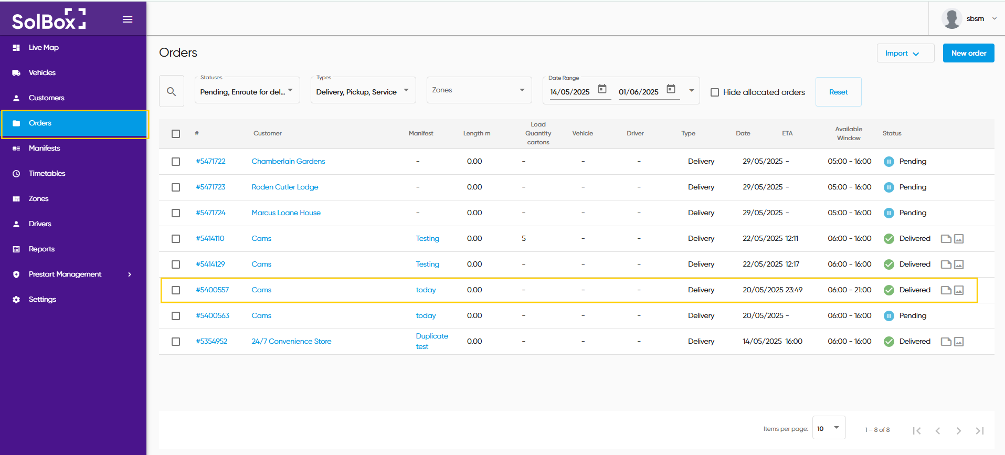Open Reports in sidebar
The width and height of the screenshot is (1005, 455).
73,249
